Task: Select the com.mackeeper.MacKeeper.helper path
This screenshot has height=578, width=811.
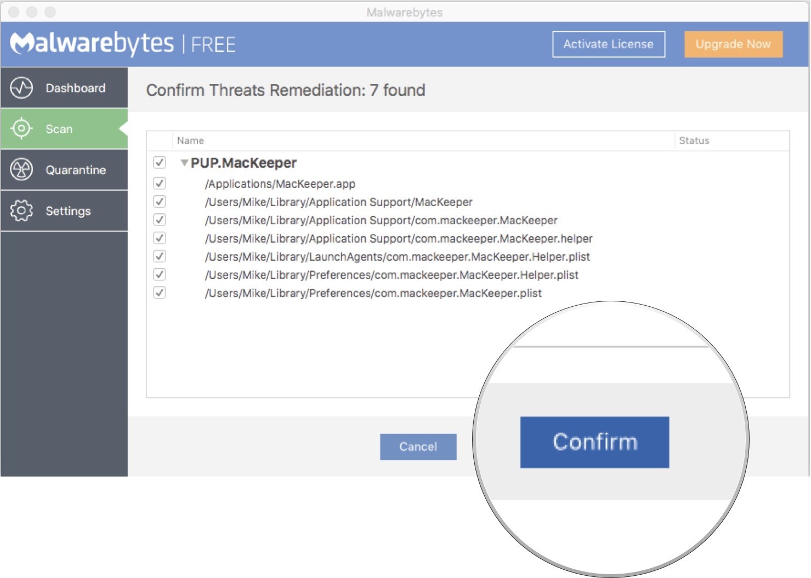Action: [x=399, y=238]
